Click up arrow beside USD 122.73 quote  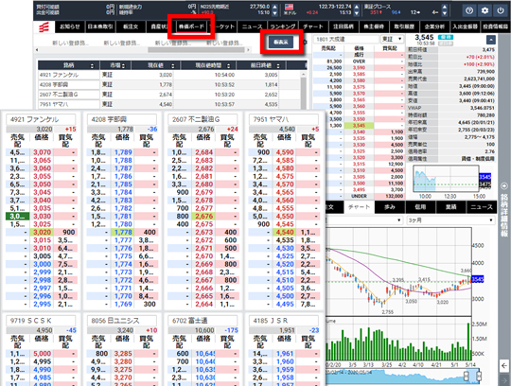pyautogui.click(x=357, y=7)
